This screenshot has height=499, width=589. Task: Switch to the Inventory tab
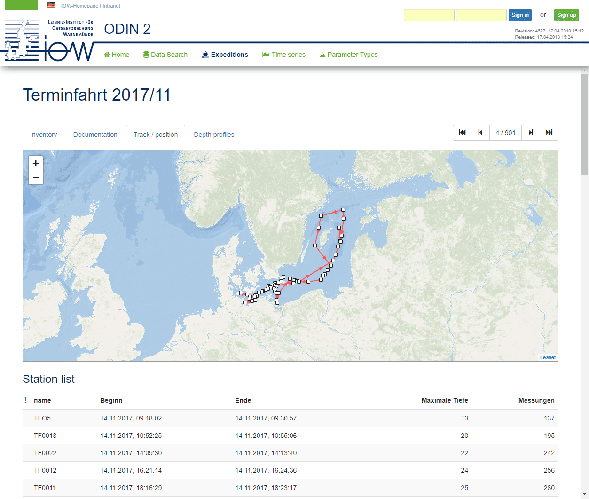pos(43,135)
